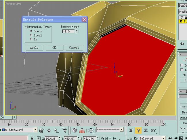Viewport: 187px width, 140px height.
Task: Click the X coordinate field 74.036
Action: (x=51, y=139)
